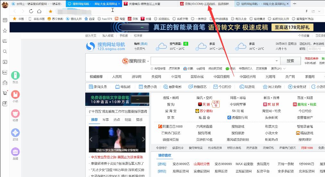Click 设为主页 at page top
This screenshot has height=177, width=325.
click(91, 36)
